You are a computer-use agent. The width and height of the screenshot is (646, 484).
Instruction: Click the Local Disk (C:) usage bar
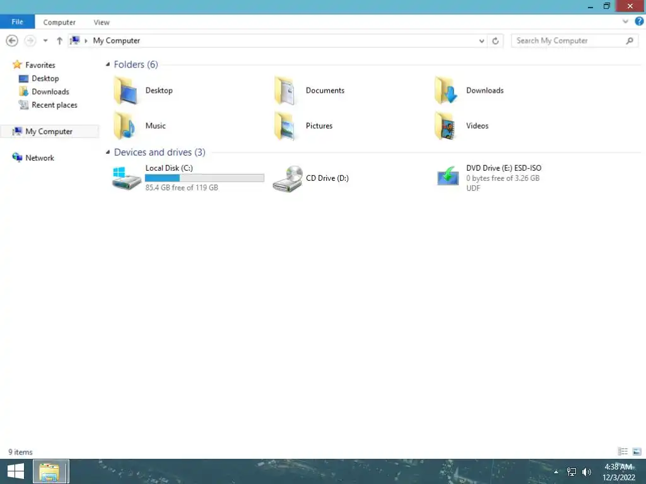[204, 178]
